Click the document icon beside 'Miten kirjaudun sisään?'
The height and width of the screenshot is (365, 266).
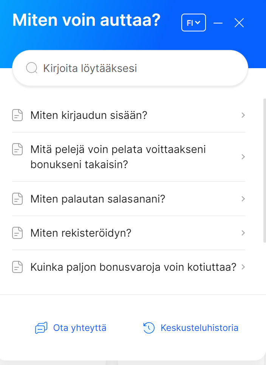[17, 115]
